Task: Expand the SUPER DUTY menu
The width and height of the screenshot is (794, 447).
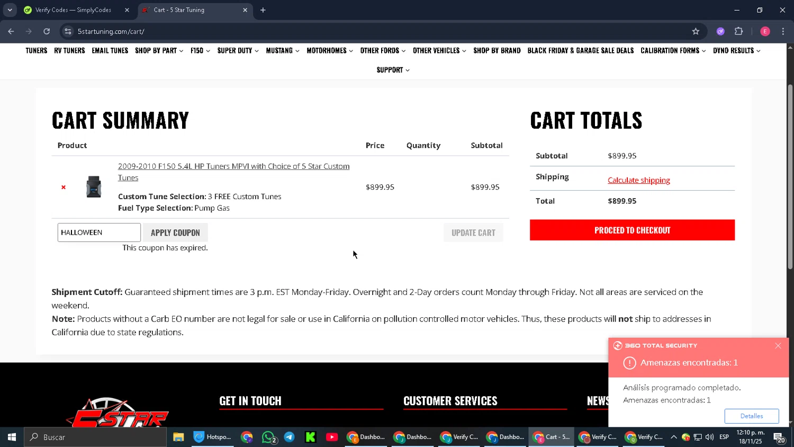Action: click(x=238, y=51)
